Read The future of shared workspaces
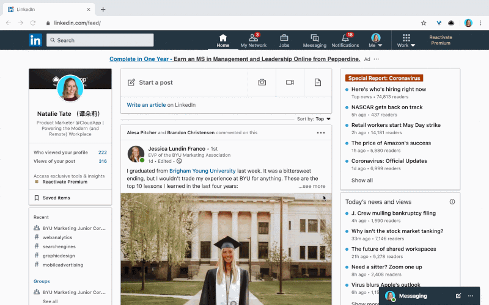489x305 pixels. click(x=394, y=249)
